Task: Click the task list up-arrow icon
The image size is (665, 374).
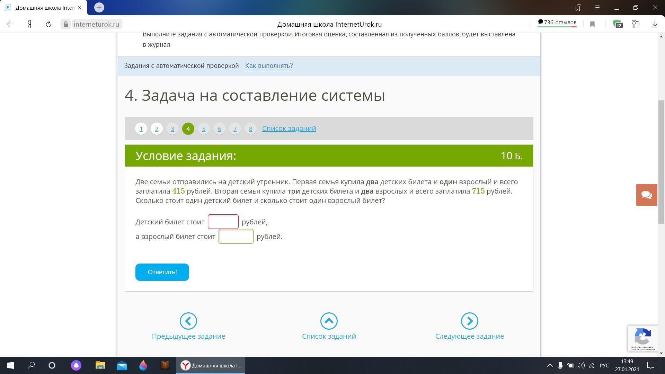Action: pos(329,321)
